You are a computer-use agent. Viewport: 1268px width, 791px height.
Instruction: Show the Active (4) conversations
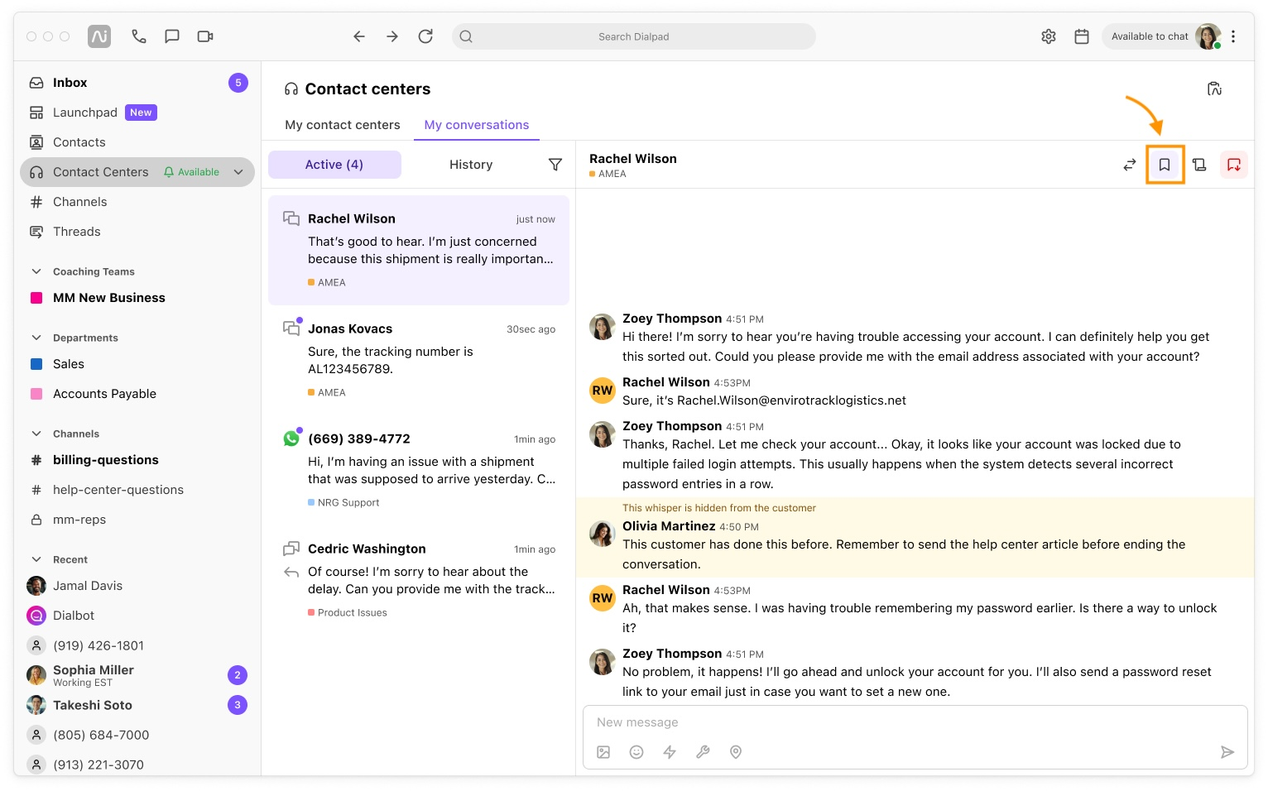pyautogui.click(x=334, y=165)
